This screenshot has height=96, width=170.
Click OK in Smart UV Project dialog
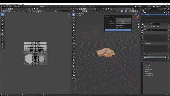click(118, 30)
